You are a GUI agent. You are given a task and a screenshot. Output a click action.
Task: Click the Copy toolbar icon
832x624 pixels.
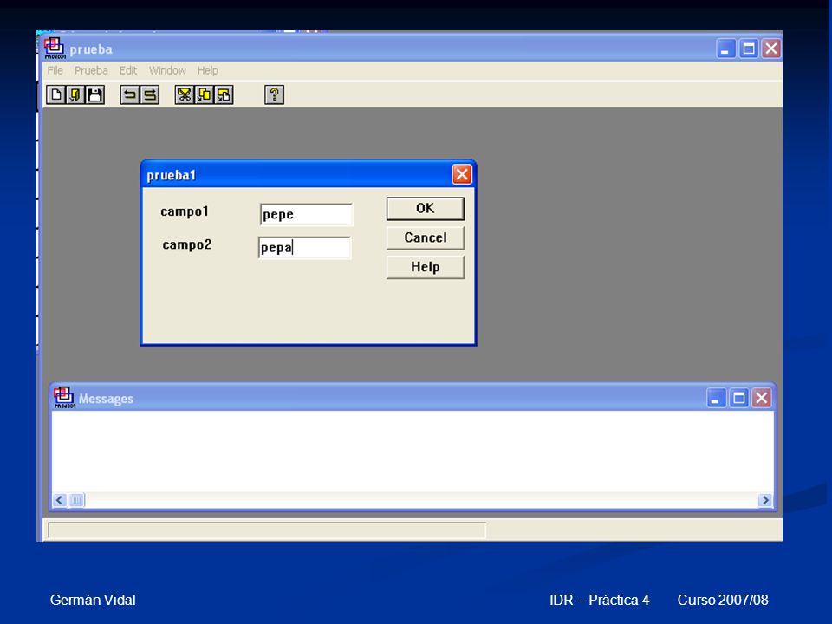coord(205,95)
